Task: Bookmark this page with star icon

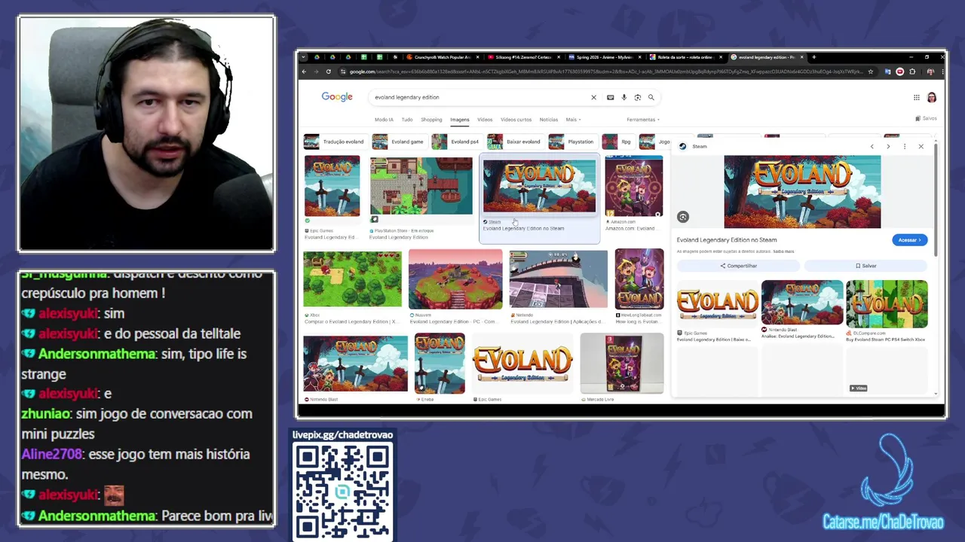Action: tap(870, 72)
